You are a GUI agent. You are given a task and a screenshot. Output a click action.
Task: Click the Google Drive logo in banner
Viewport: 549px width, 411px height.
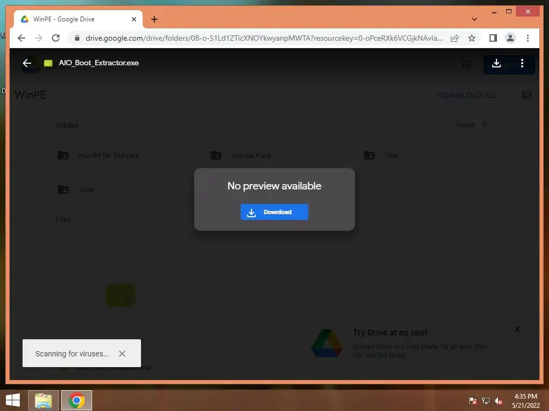coord(327,343)
